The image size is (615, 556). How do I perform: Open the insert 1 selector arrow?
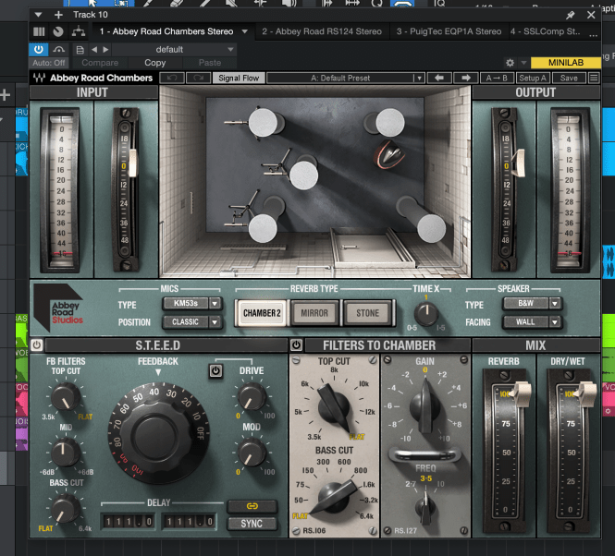[x=245, y=31]
